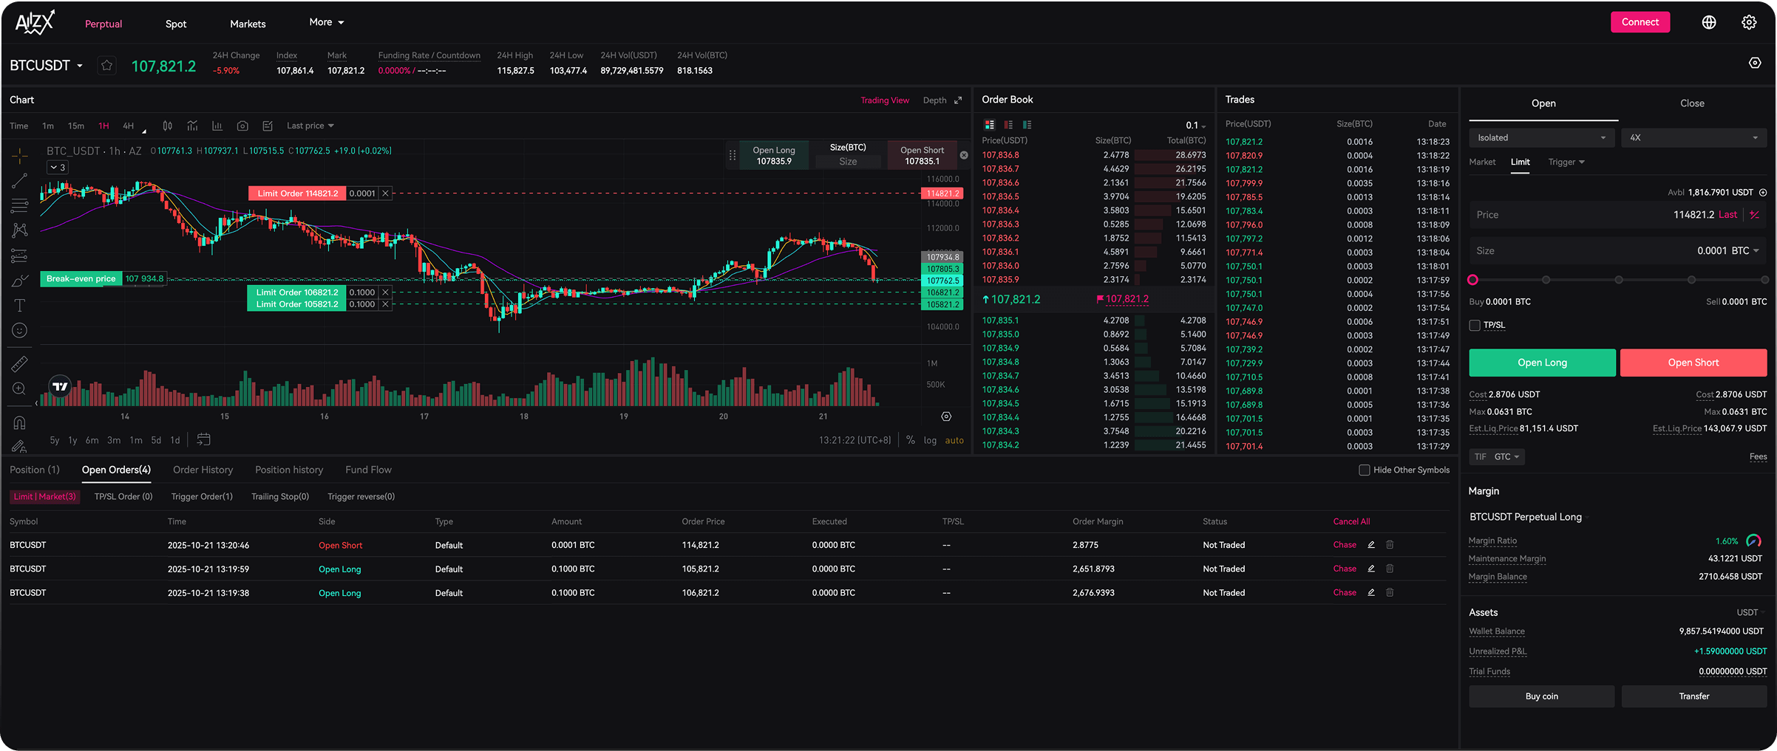Click the chart screenshot camera icon
1777x751 pixels.
point(242,126)
